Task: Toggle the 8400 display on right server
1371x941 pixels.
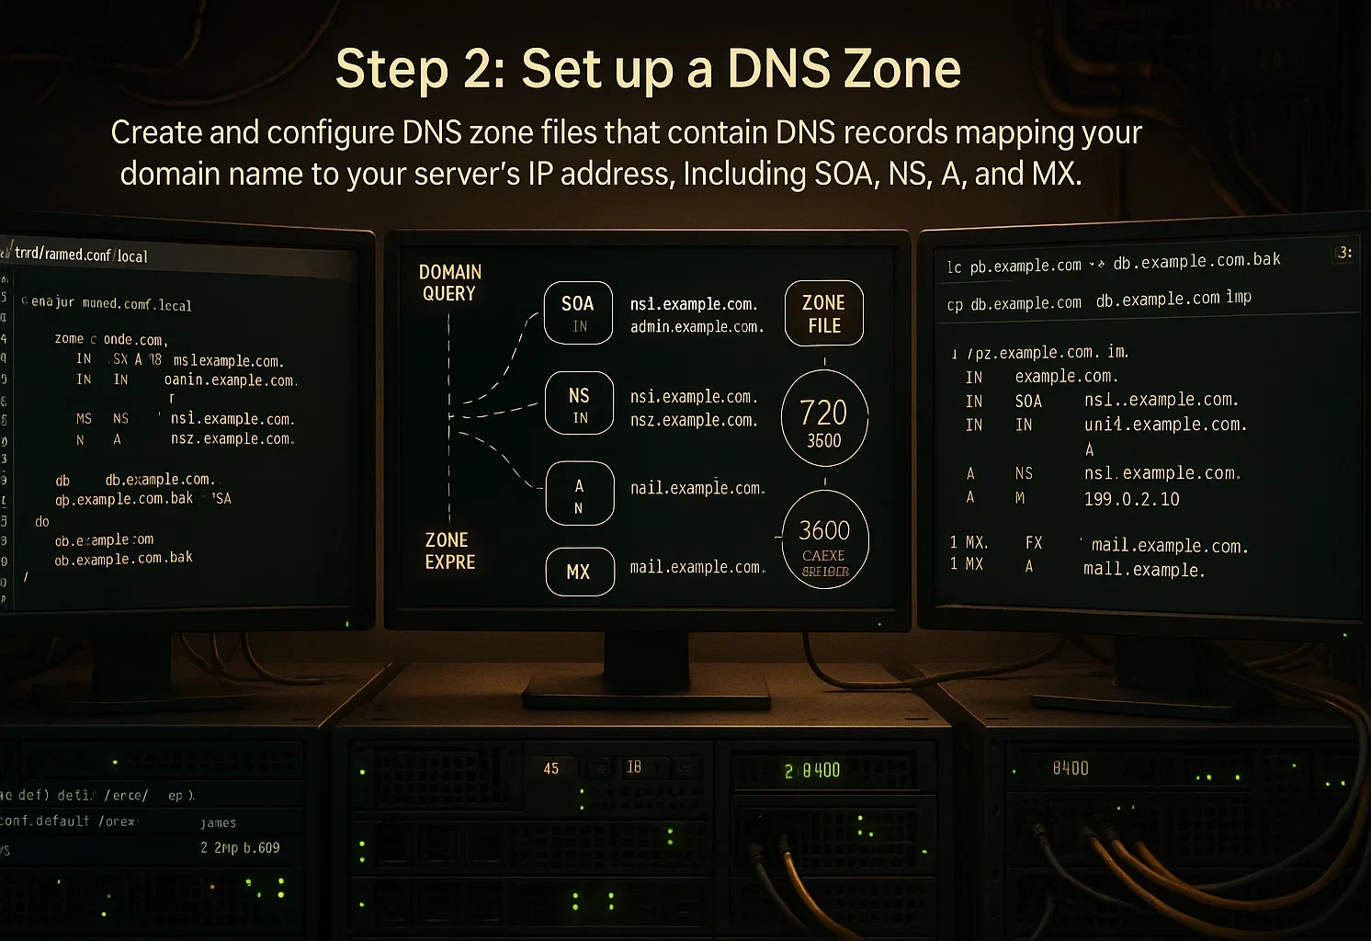Action: (x=1071, y=767)
